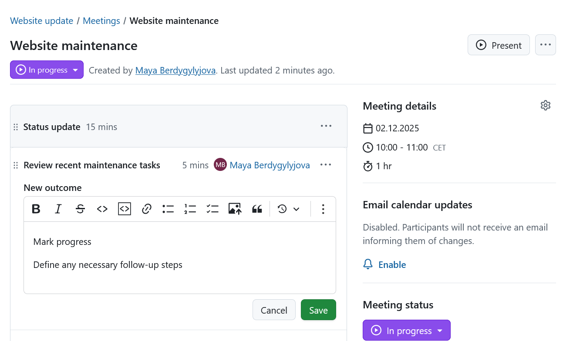
Task: Expand the Meeting status In progress dropdown
Action: [406, 331]
